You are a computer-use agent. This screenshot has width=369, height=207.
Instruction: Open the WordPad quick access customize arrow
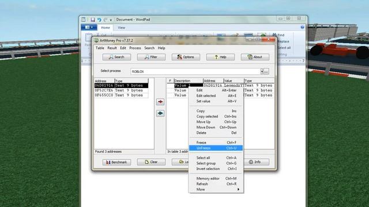point(111,20)
